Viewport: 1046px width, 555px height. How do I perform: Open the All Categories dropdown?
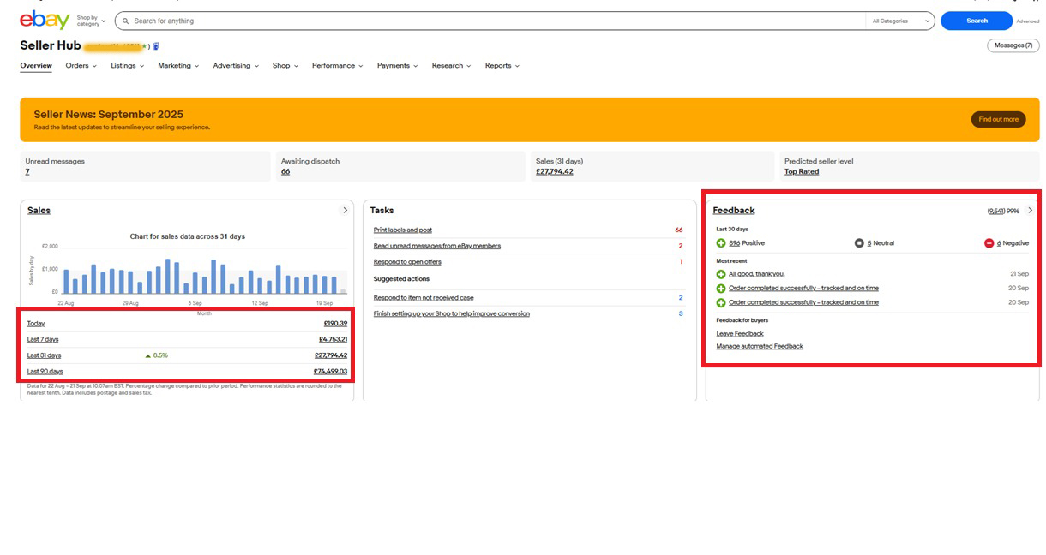pos(900,21)
